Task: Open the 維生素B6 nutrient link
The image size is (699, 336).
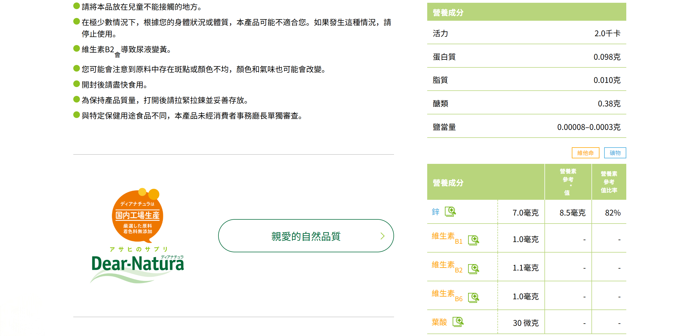Action: pyautogui.click(x=447, y=295)
